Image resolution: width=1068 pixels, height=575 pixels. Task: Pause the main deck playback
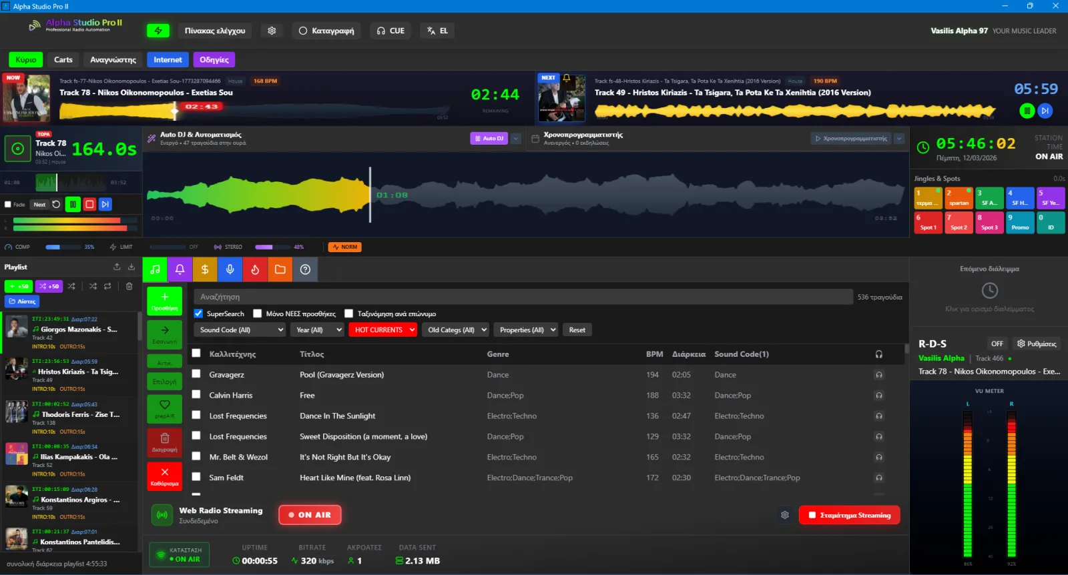(x=73, y=204)
